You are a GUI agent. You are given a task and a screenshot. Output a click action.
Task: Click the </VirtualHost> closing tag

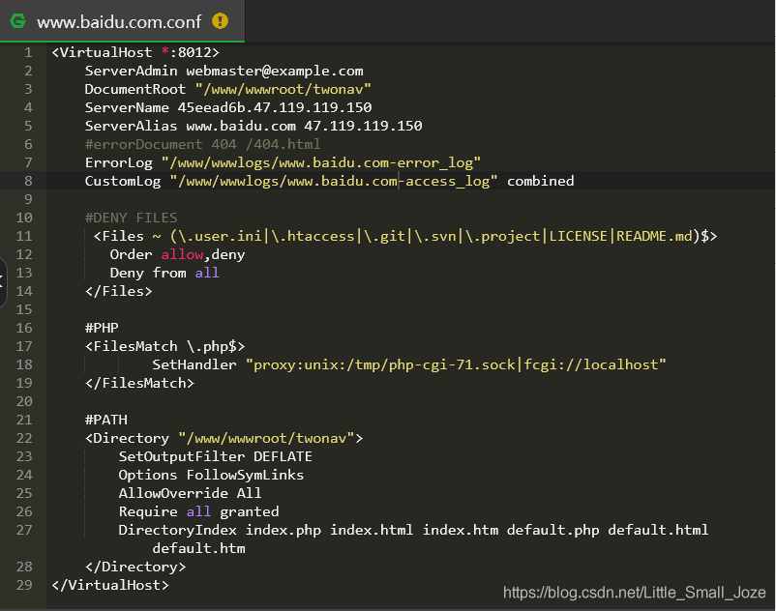click(x=110, y=585)
